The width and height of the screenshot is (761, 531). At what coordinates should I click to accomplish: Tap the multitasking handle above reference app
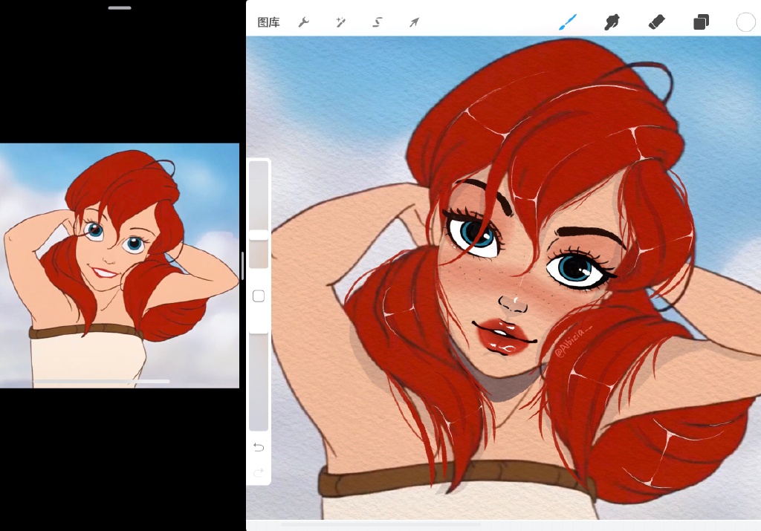coord(120,7)
